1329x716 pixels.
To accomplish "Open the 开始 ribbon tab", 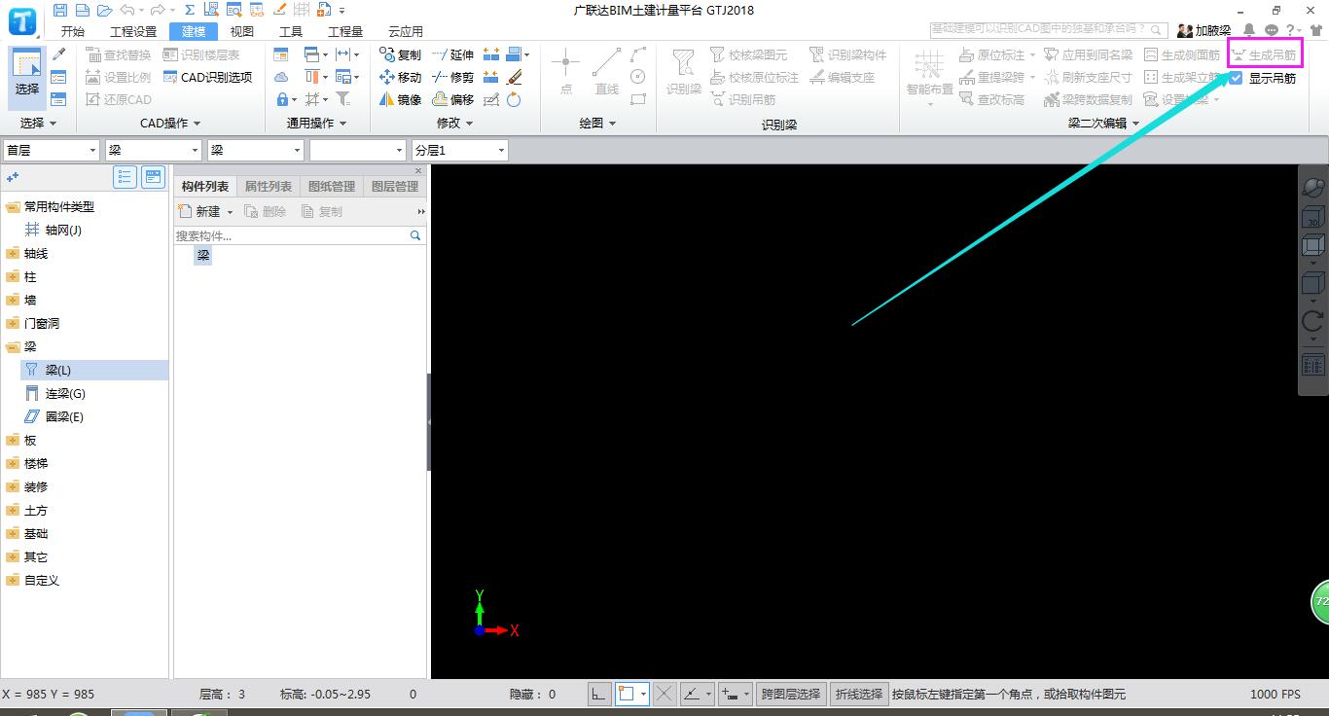I will pos(73,31).
